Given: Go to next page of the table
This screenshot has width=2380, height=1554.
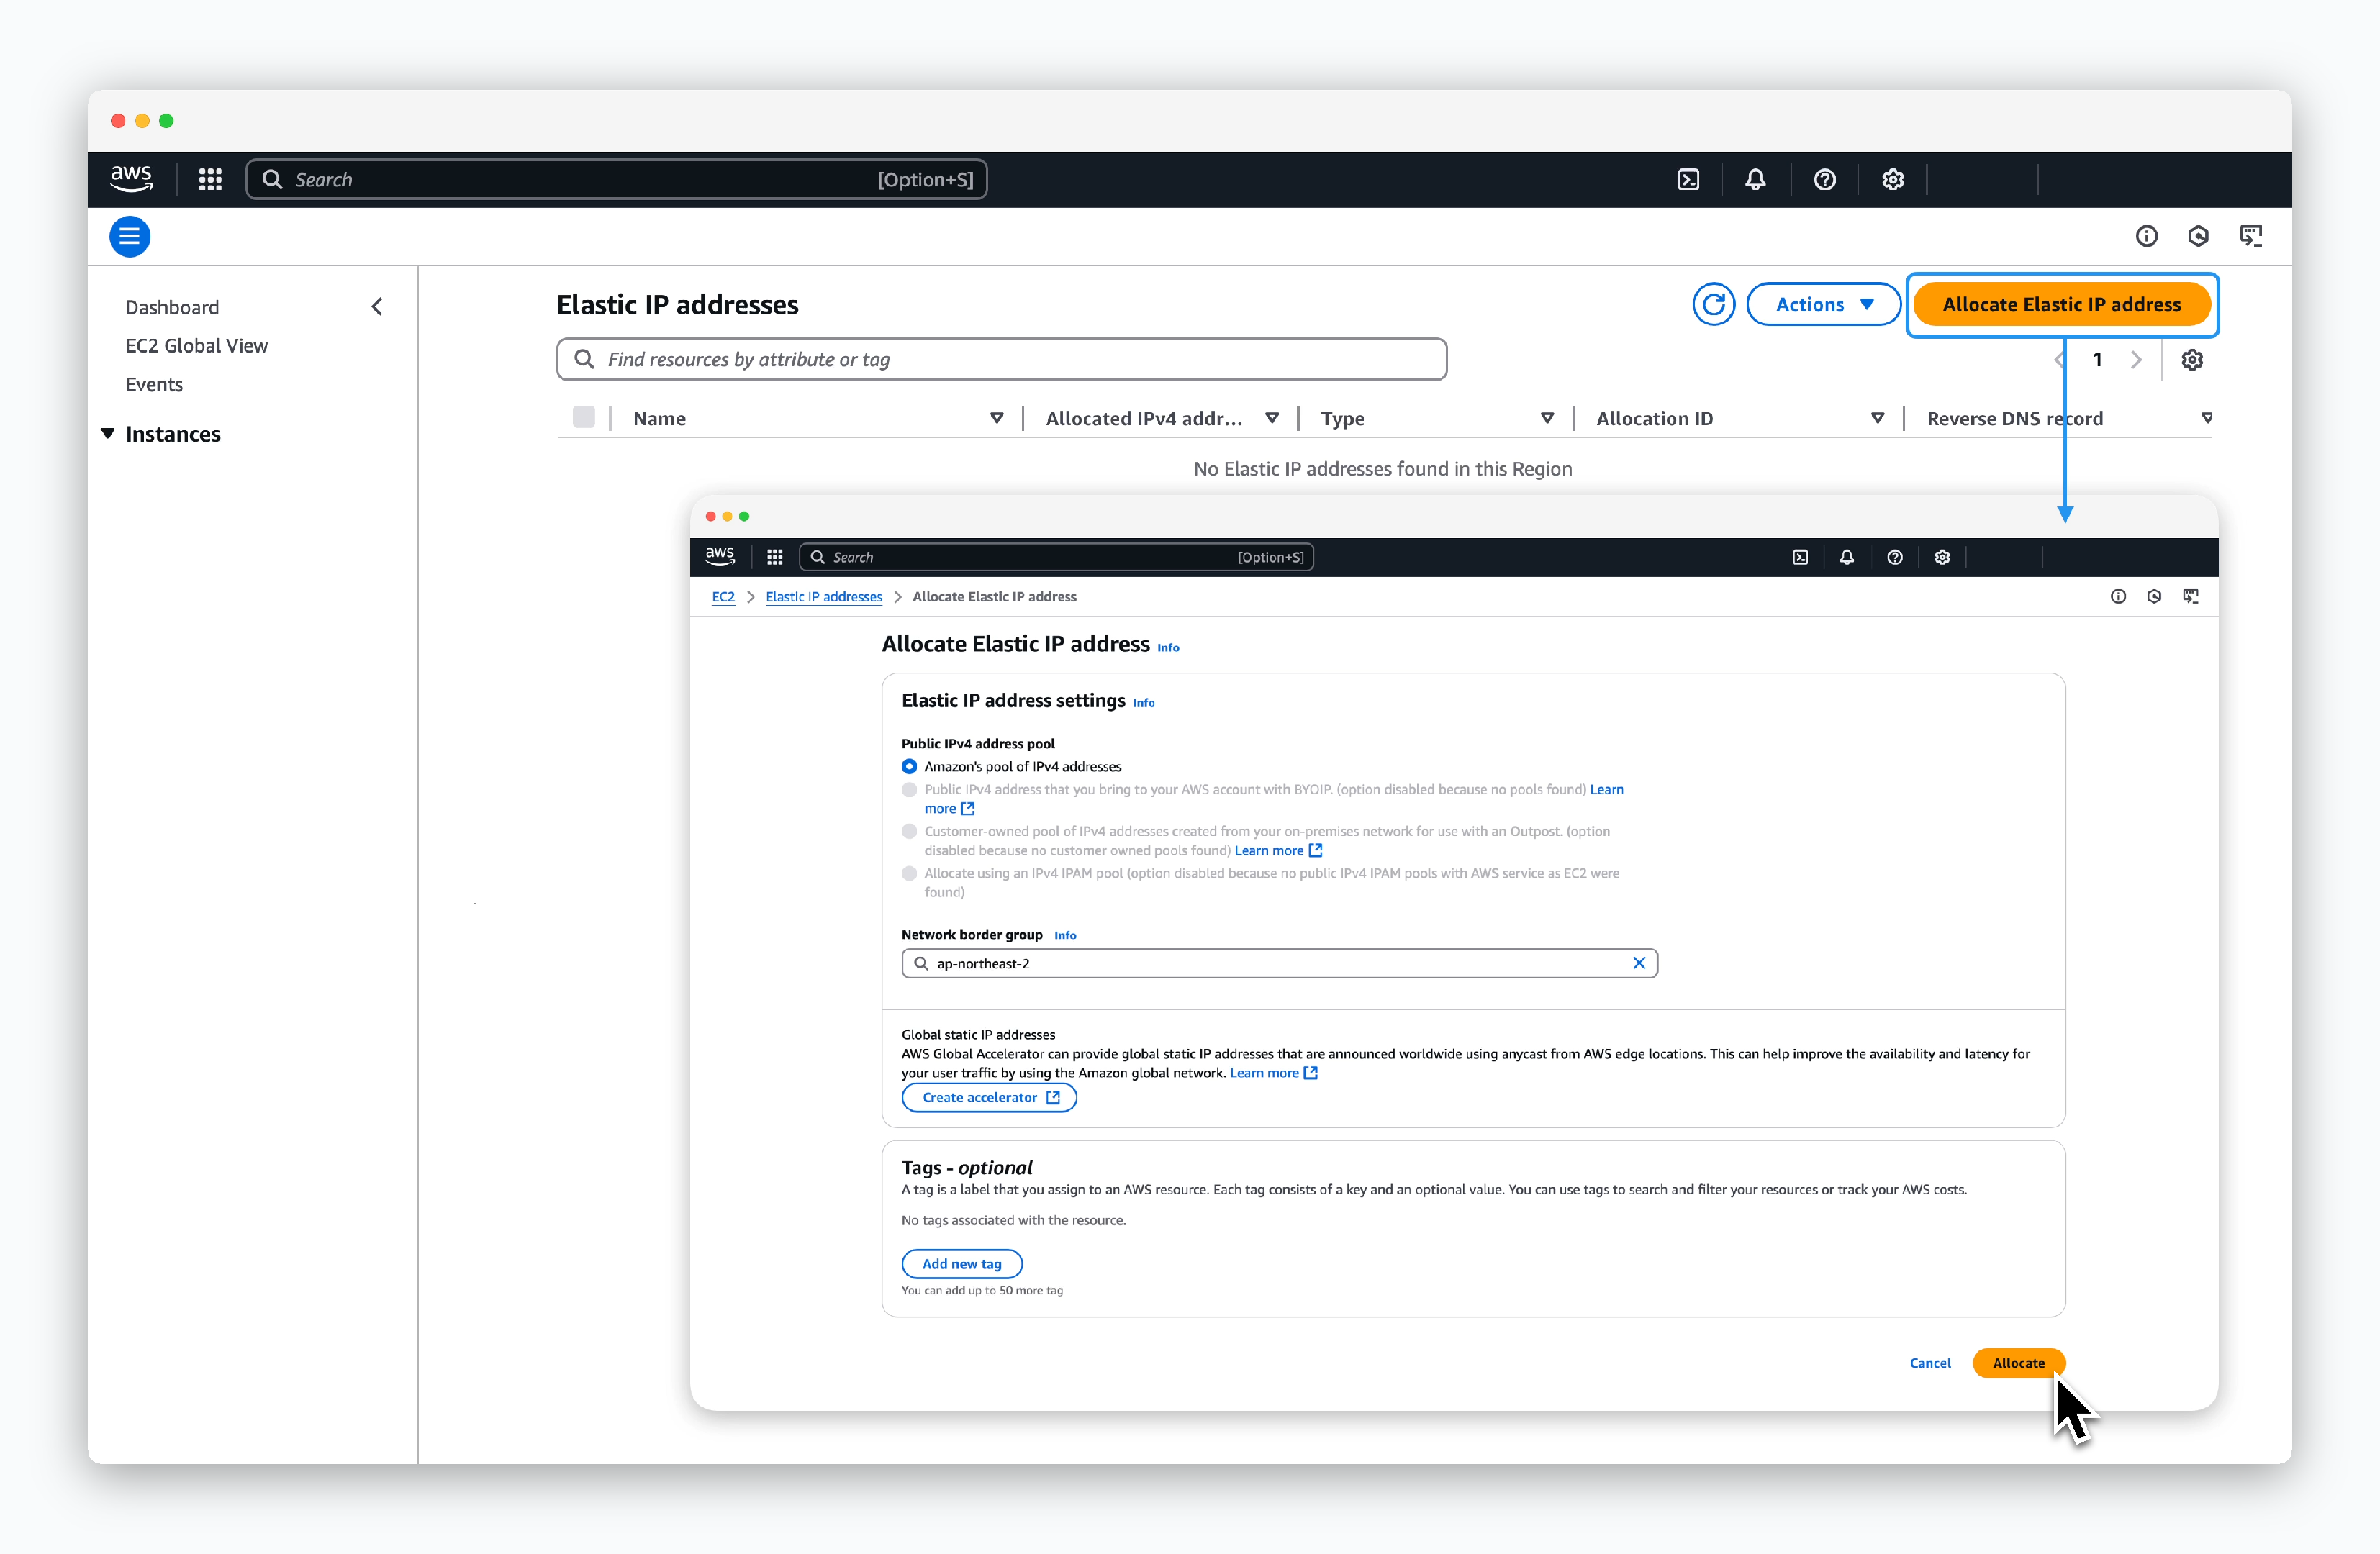Looking at the screenshot, I should tap(2136, 360).
